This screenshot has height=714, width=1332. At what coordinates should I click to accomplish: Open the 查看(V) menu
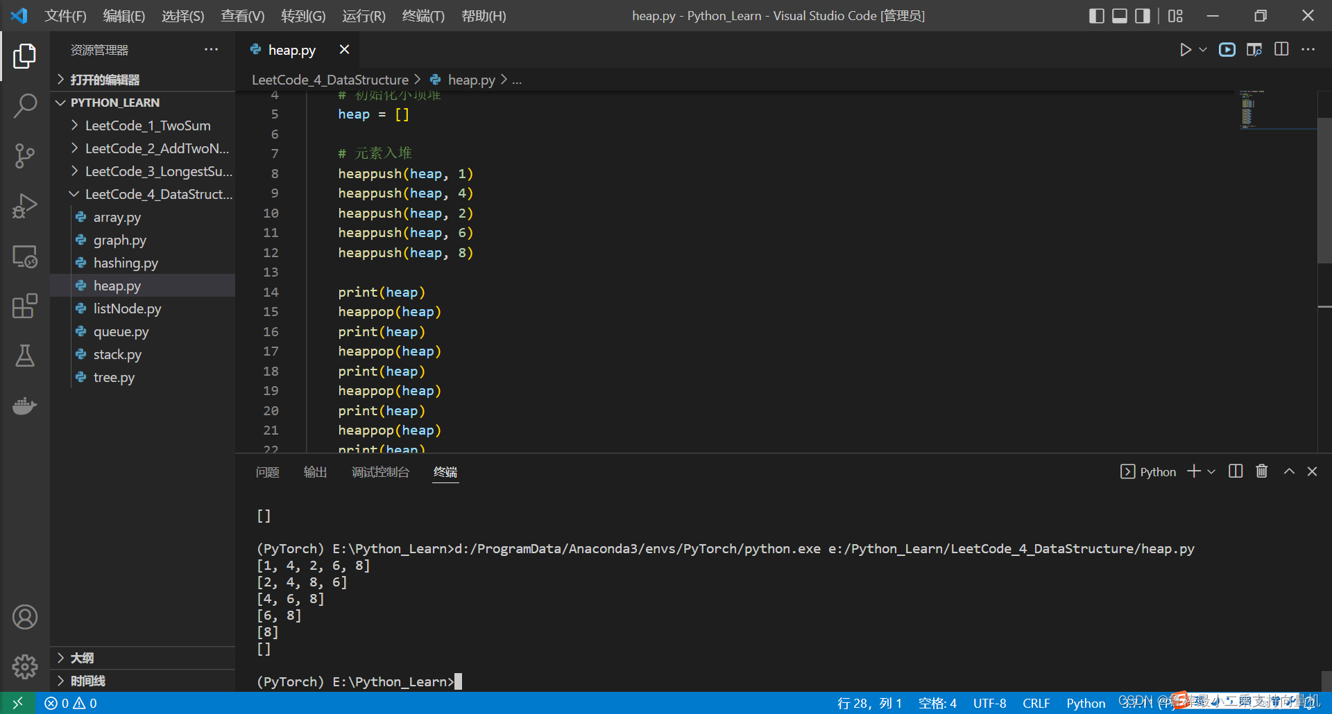tap(243, 16)
